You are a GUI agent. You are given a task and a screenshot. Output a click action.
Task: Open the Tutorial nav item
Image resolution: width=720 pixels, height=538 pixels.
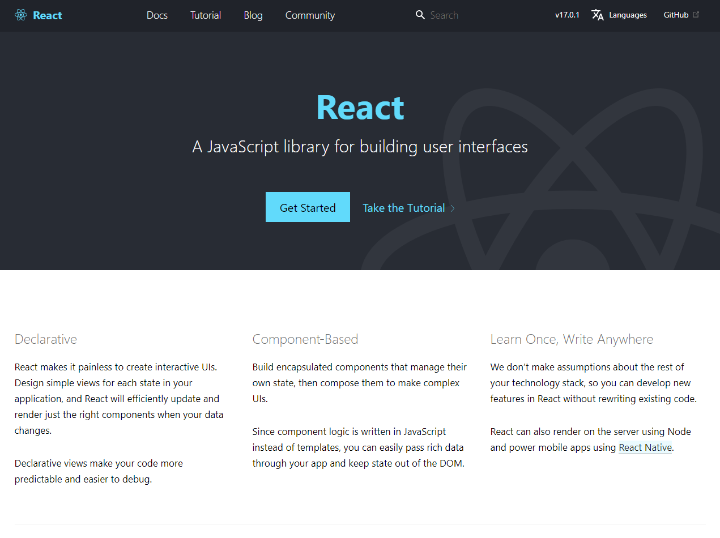(x=206, y=15)
